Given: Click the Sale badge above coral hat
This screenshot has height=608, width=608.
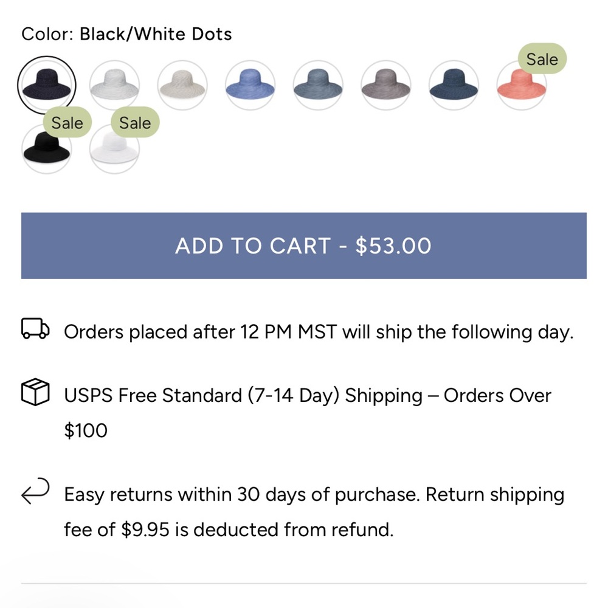Looking at the screenshot, I should click(542, 59).
